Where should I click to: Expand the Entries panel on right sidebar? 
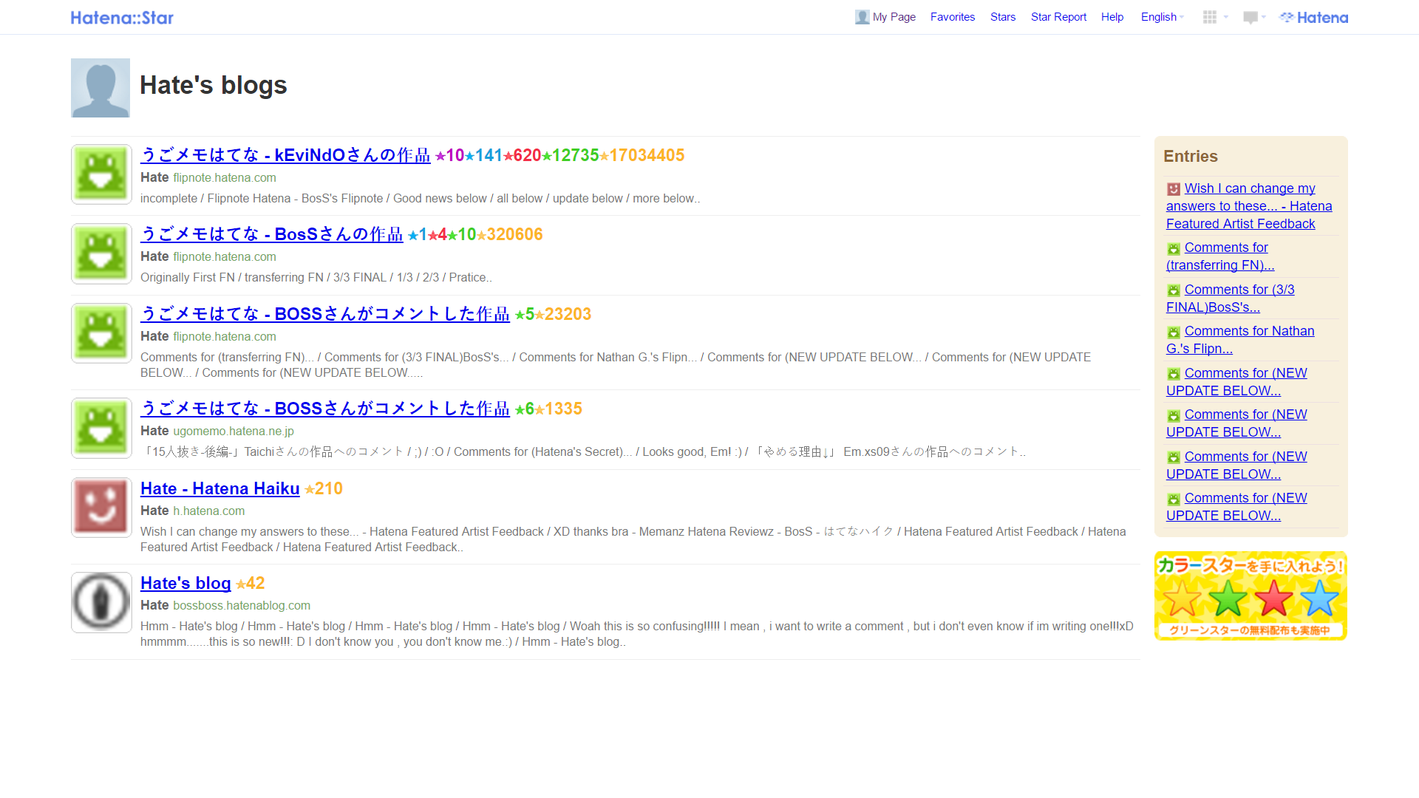(1191, 156)
